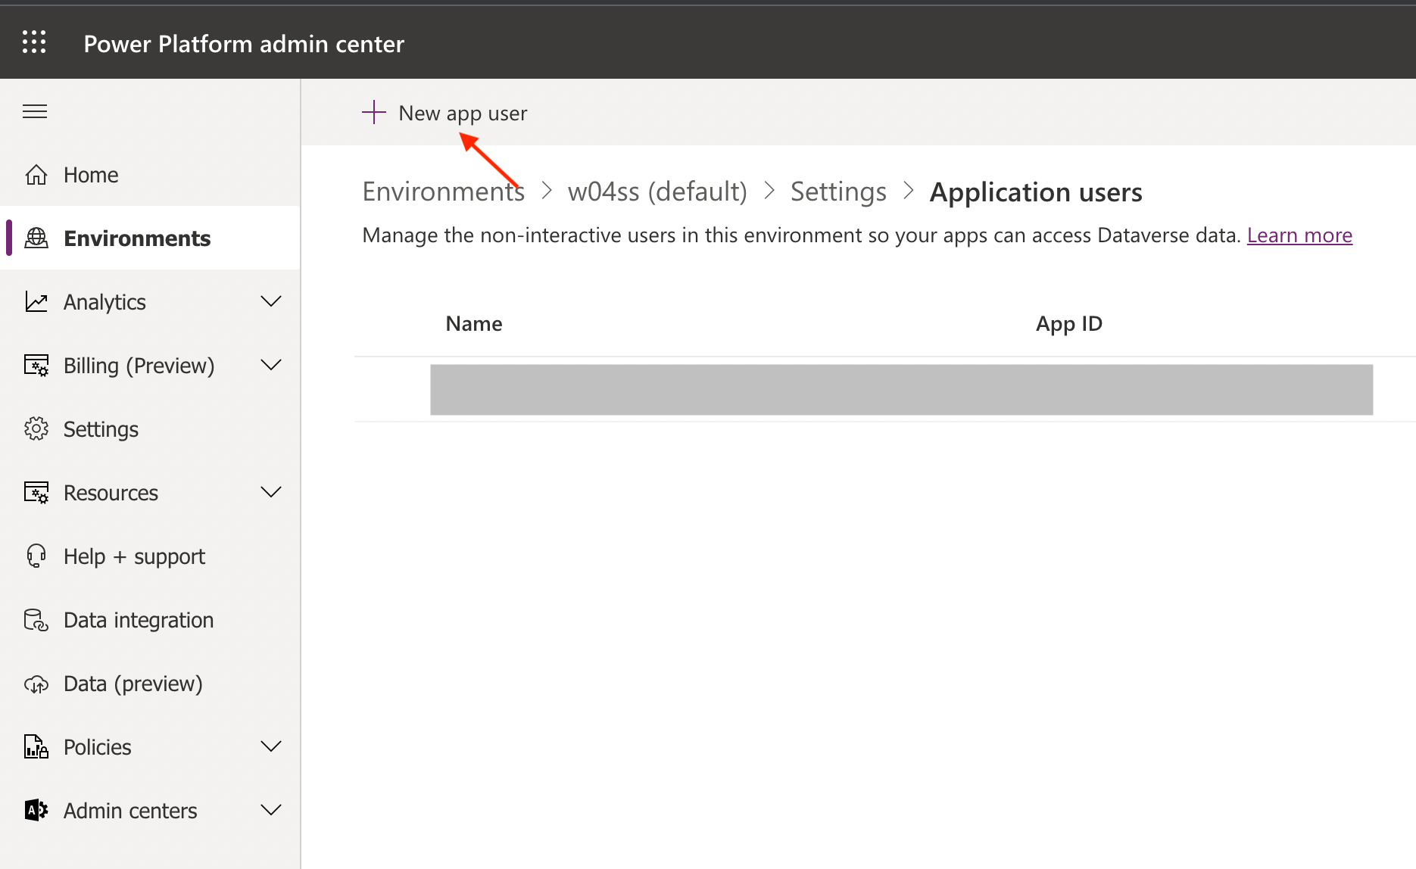Open the Learn more link
Image resolution: width=1416 pixels, height=869 pixels.
pyautogui.click(x=1299, y=235)
